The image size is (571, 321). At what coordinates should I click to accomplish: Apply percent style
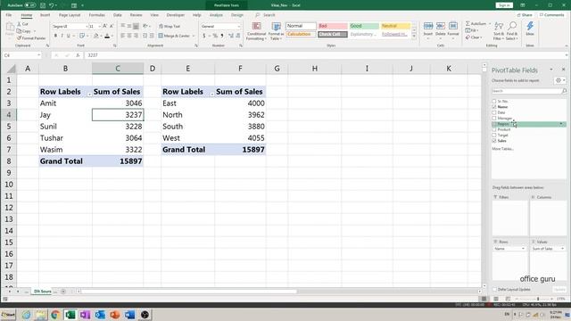point(215,36)
